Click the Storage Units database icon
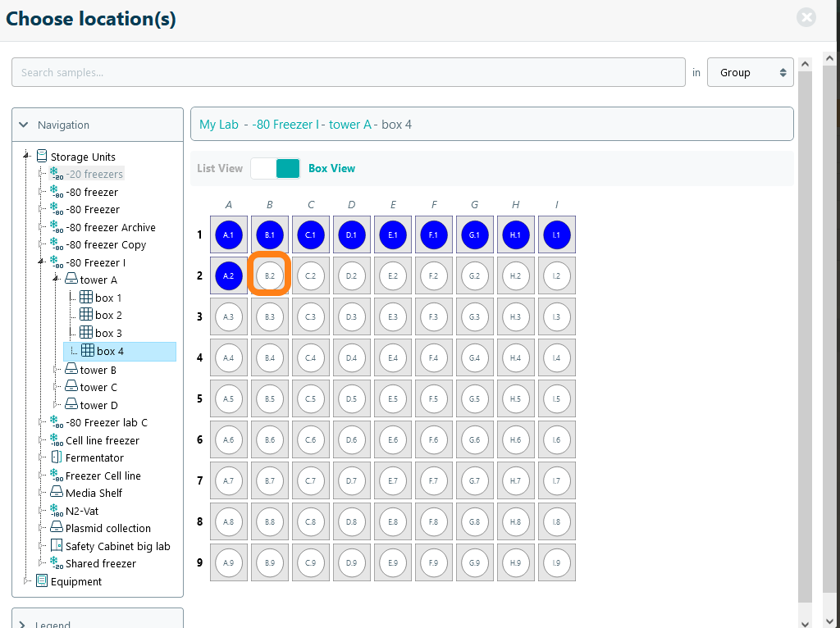The height and width of the screenshot is (628, 840). 42,156
